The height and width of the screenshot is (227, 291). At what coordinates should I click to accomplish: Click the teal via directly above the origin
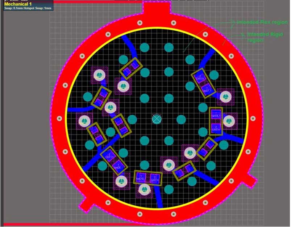click(169, 98)
